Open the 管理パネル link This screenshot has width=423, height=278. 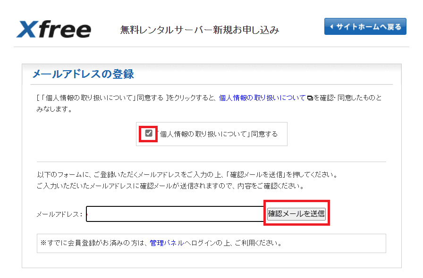pyautogui.click(x=167, y=243)
